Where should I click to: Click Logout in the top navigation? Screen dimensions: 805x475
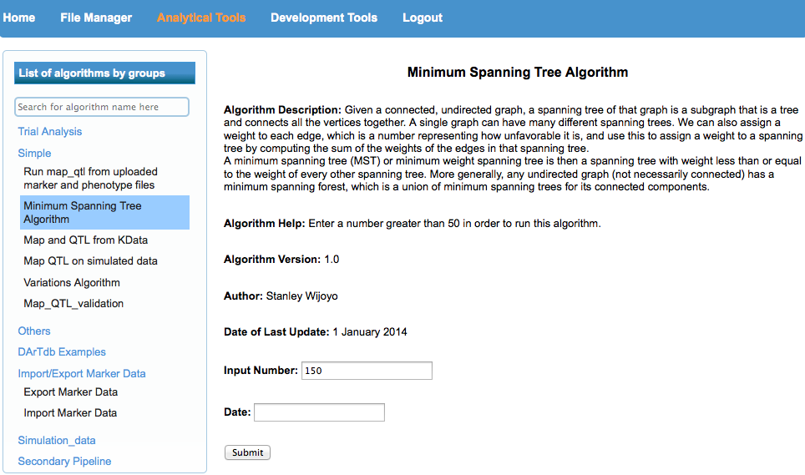coord(423,18)
